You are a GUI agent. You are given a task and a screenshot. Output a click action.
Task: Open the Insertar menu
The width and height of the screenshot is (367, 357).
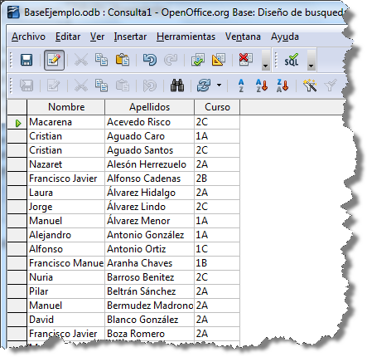(130, 37)
